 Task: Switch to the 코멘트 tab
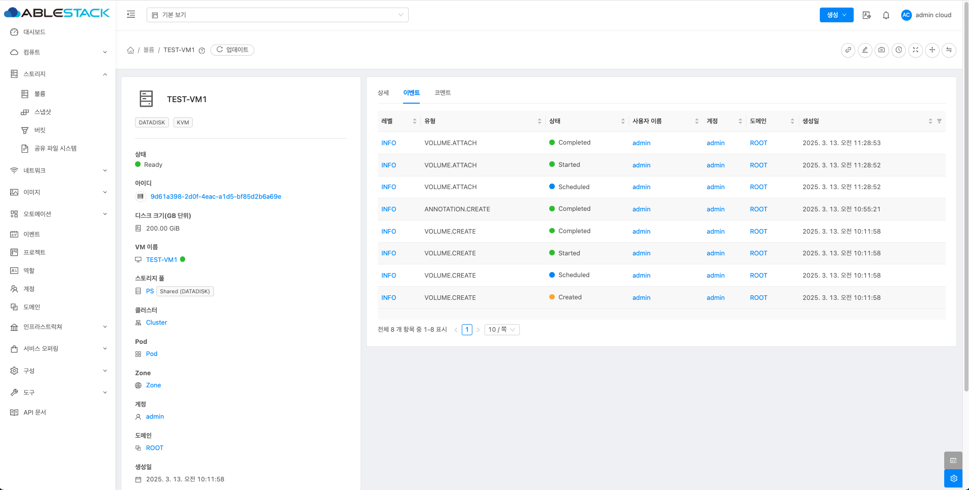point(443,93)
